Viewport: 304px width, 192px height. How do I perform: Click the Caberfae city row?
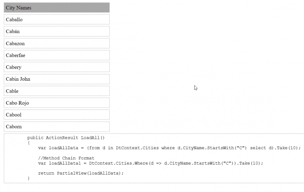tap(57, 55)
